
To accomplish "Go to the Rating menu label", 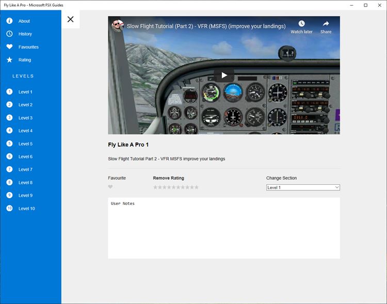I will click(x=25, y=60).
